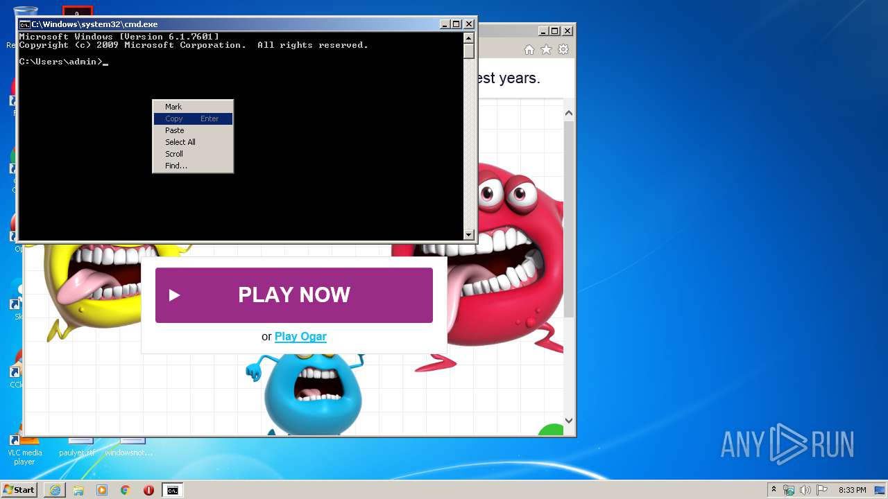Open Windows Media Player taskbar icon
This screenshot has width=888, height=499.
click(x=102, y=490)
